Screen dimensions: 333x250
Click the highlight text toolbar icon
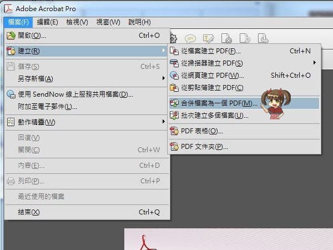pos(208,38)
